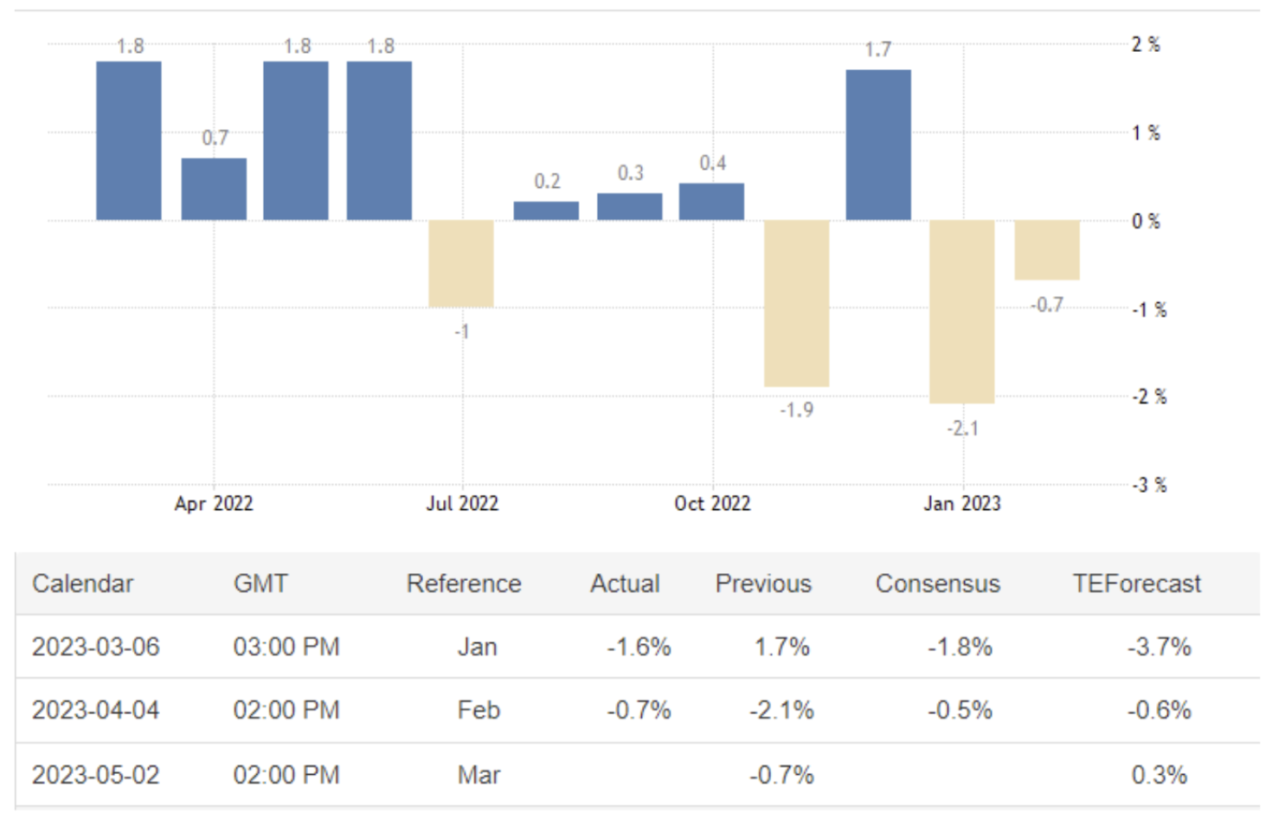This screenshot has height=819, width=1272.
Task: Select the Previous column header
Action: pyautogui.click(x=763, y=584)
